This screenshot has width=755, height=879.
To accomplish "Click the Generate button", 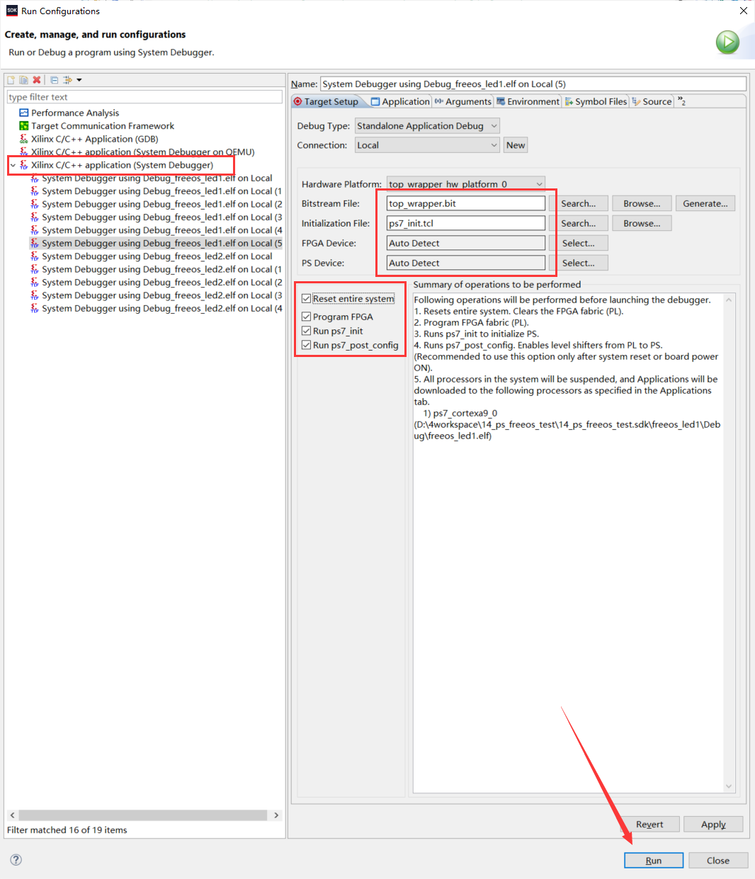I will tap(705, 203).
